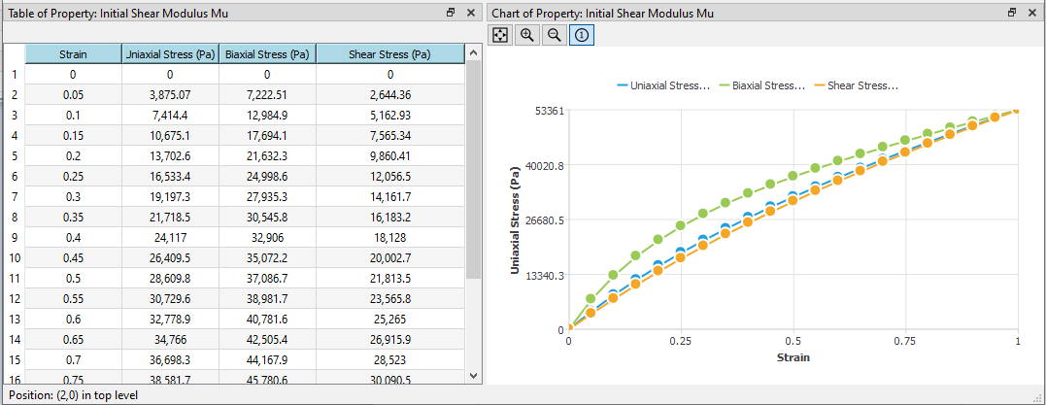The width and height of the screenshot is (1046, 405).
Task: Close the Table of Property panel
Action: 470,13
